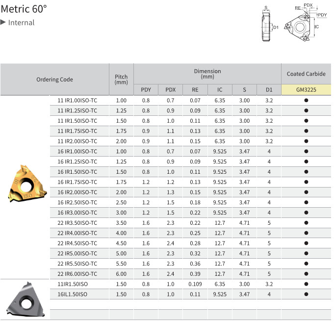Click the Coated Carbide header

pos(306,74)
